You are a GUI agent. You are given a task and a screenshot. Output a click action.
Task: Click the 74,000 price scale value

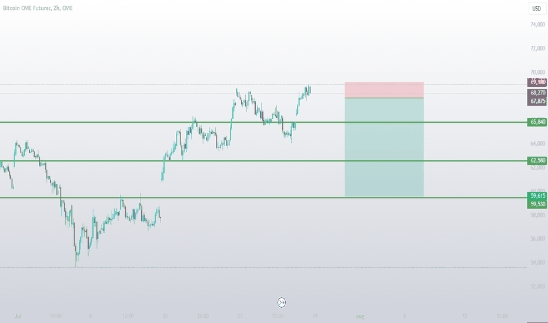coord(537,25)
